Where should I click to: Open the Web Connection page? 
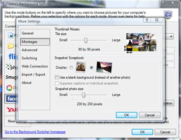(35, 66)
